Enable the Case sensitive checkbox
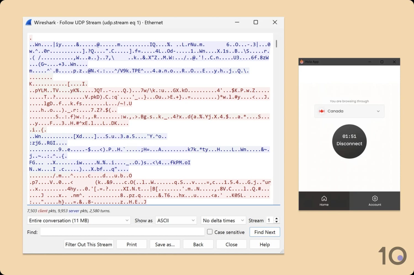414x275 pixels. tap(210, 232)
